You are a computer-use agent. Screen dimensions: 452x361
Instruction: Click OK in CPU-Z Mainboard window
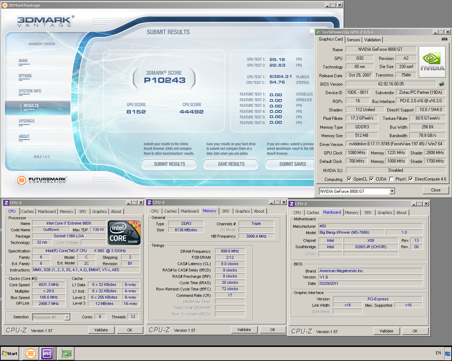415,331
